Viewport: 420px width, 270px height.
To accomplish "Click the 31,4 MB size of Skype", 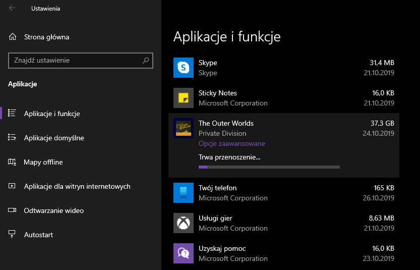I will coord(382,63).
